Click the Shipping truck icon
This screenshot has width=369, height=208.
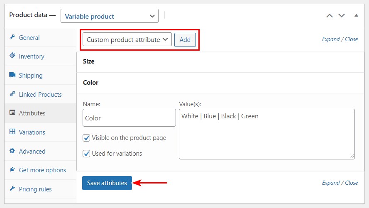tap(12, 75)
